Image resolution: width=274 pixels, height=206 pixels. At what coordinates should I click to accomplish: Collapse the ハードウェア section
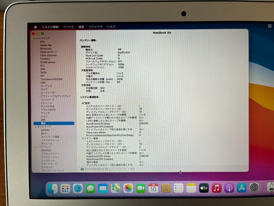tap(35, 38)
